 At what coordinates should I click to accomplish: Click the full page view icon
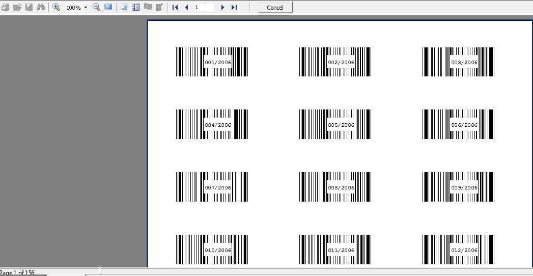tap(108, 7)
